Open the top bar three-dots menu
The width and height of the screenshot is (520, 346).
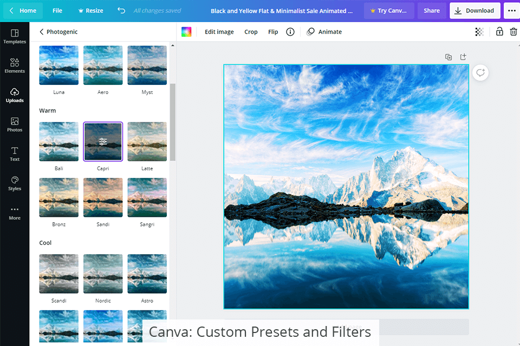[512, 11]
